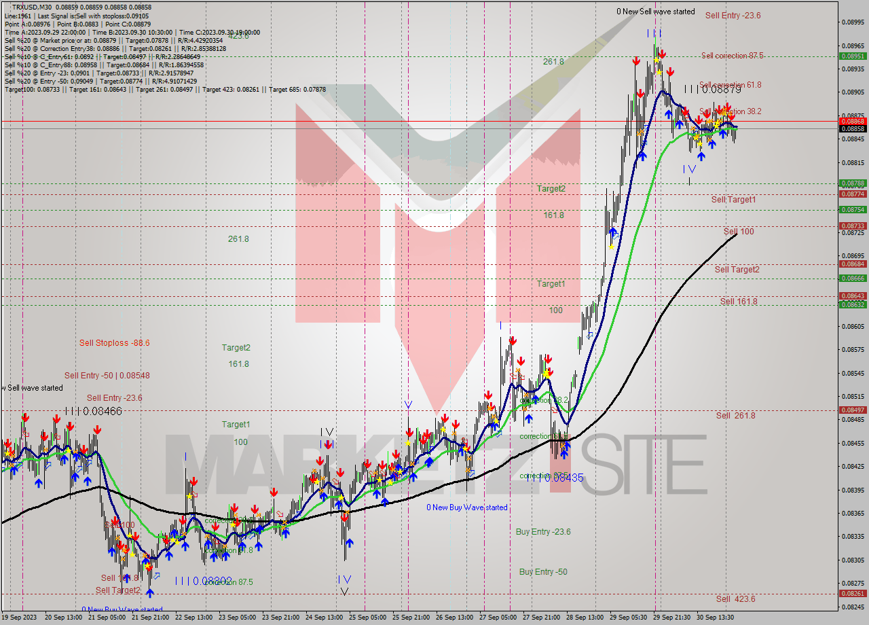Click the 'Sell 261.8' level label
Image resolution: width=869 pixels, height=625 pixels.
(735, 416)
